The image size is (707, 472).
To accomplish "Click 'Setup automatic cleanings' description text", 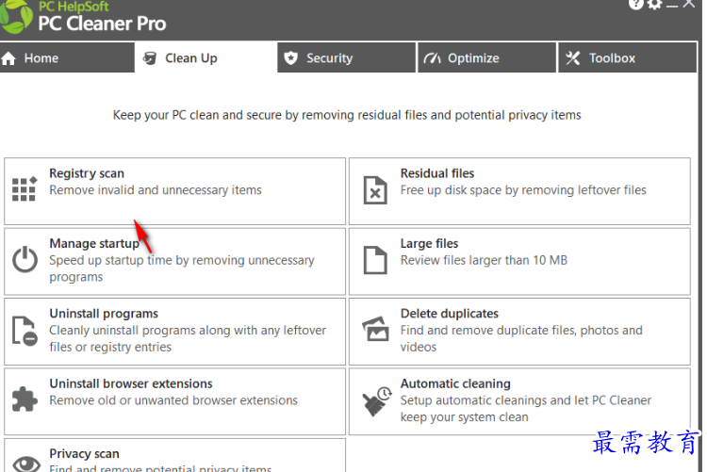I will coord(526,409).
